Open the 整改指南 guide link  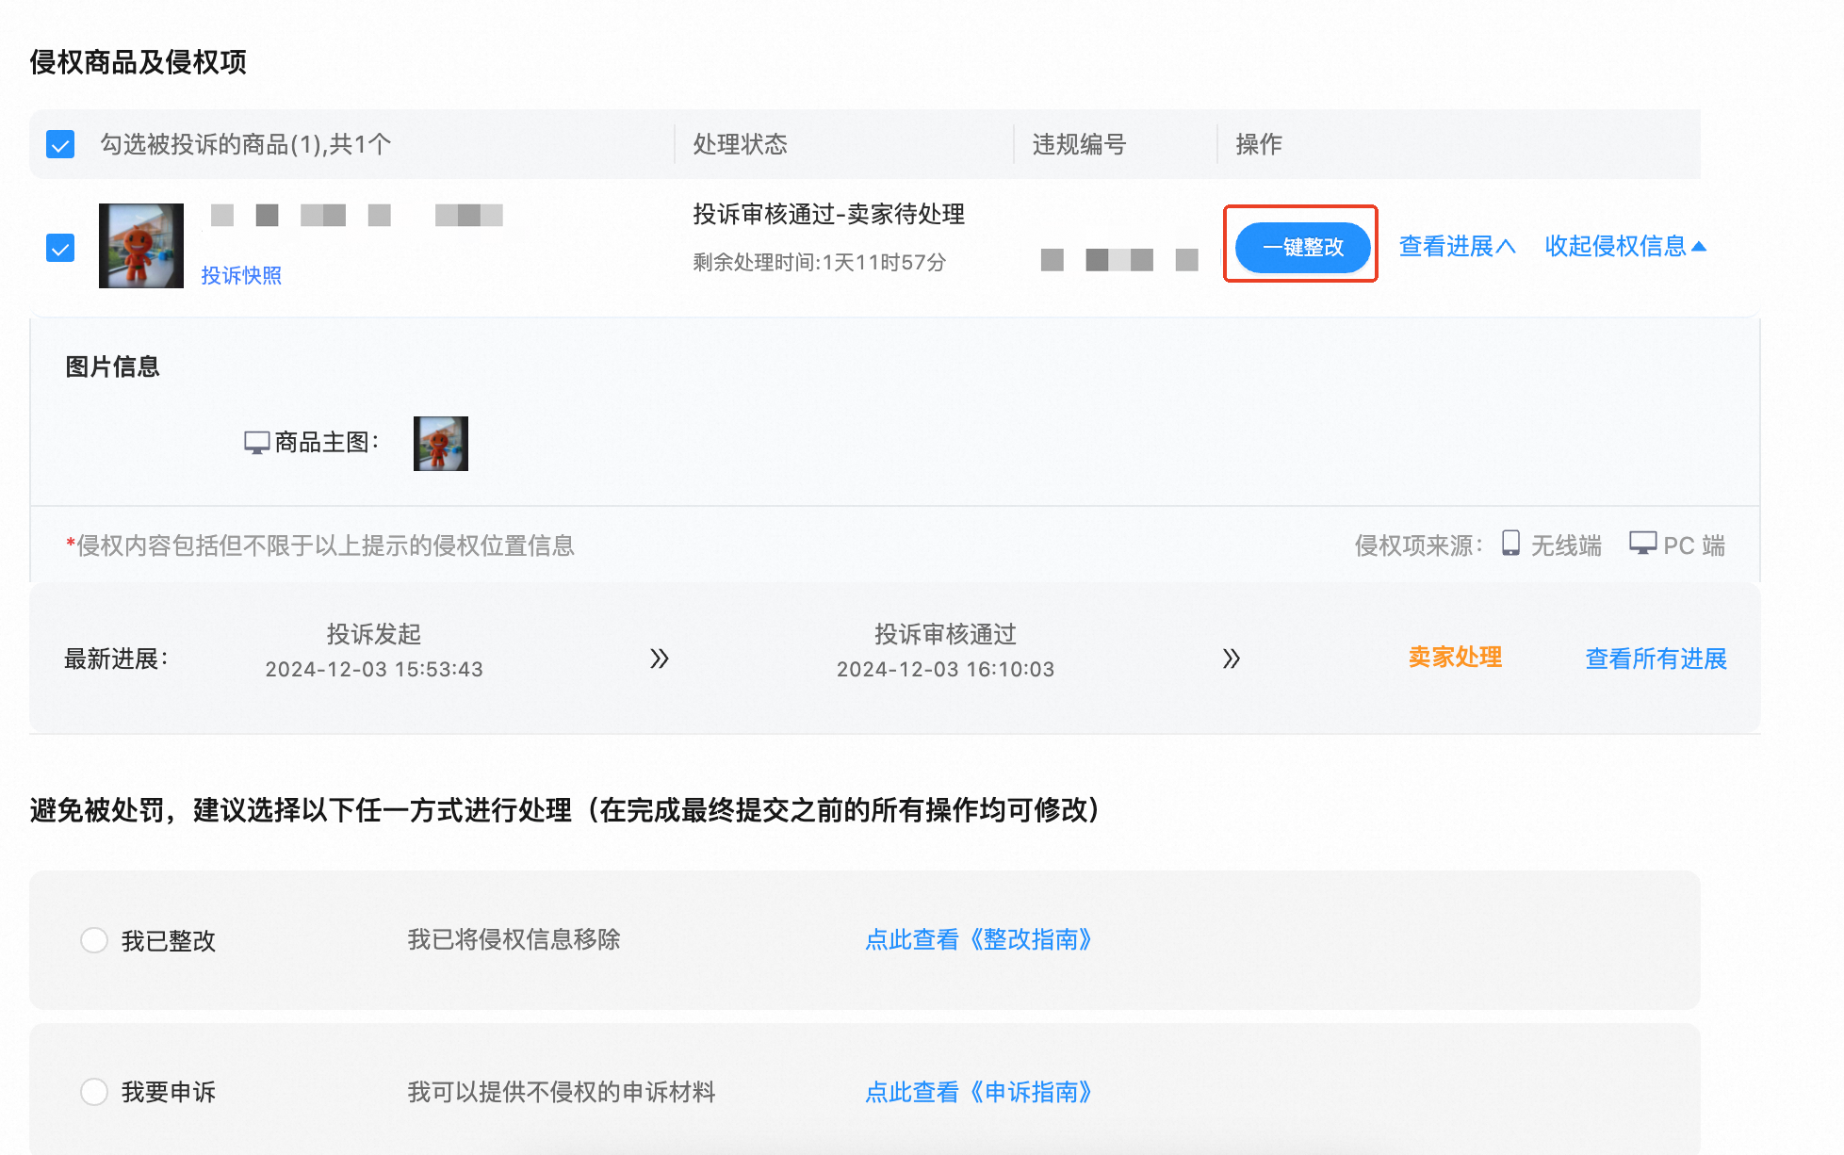[x=978, y=939]
